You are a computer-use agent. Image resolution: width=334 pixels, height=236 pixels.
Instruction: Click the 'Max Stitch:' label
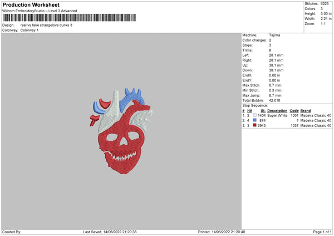point(251,85)
